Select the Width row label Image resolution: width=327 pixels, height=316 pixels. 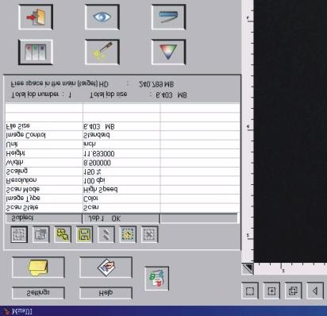pos(14,162)
